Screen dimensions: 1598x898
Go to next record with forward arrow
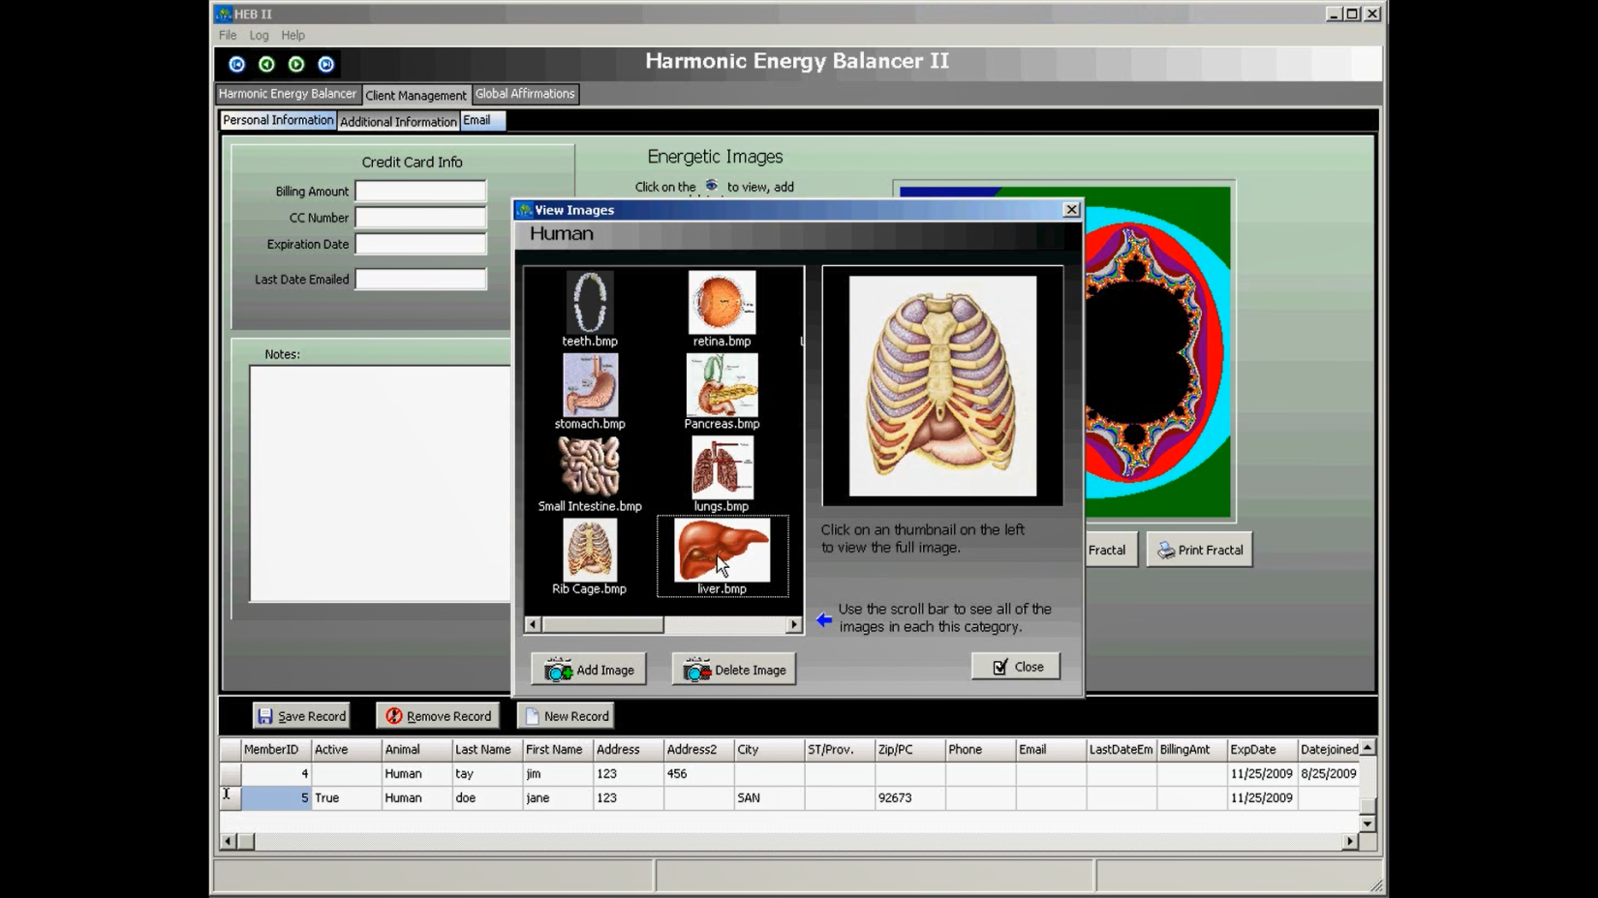296,64
